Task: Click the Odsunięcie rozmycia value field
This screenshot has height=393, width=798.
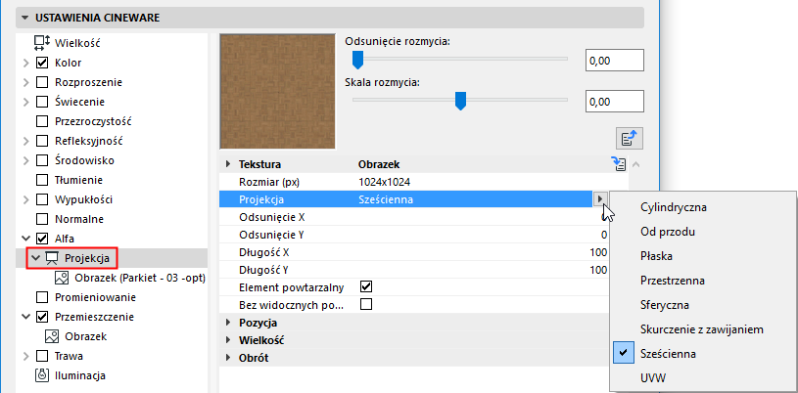Action: 615,61
